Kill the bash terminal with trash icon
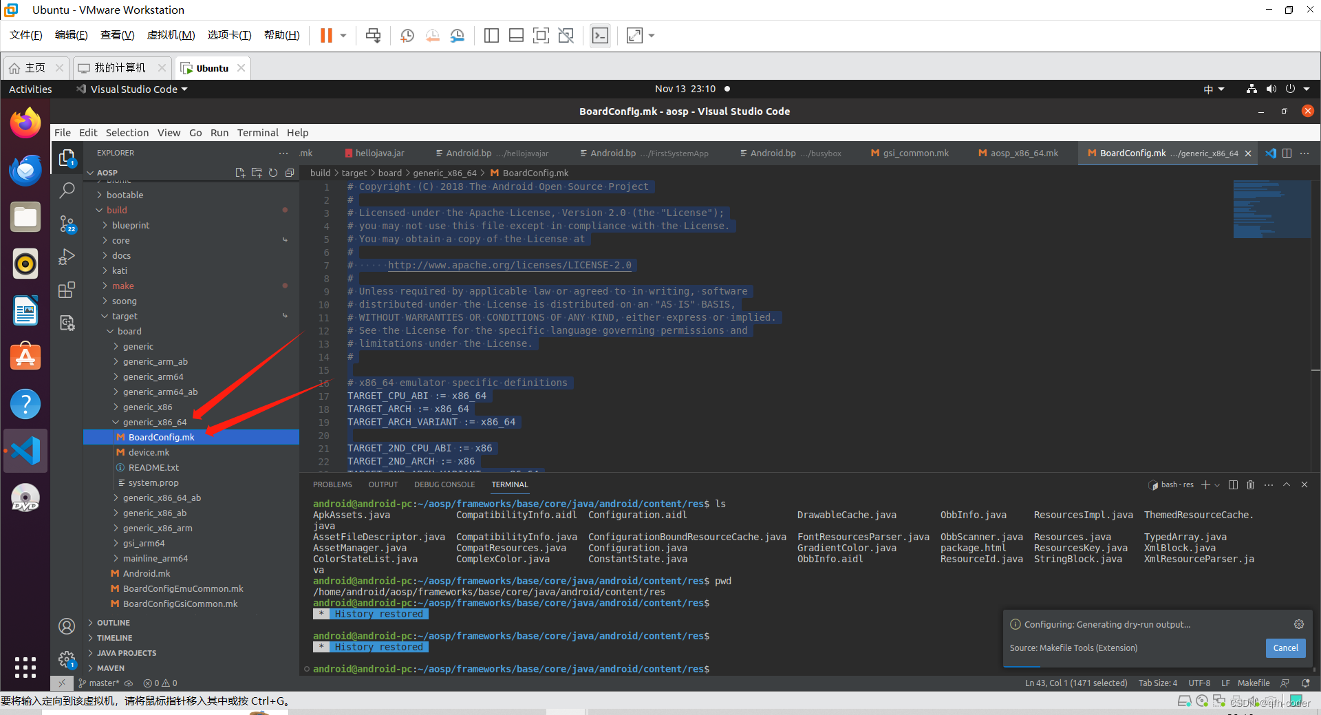 [x=1250, y=484]
